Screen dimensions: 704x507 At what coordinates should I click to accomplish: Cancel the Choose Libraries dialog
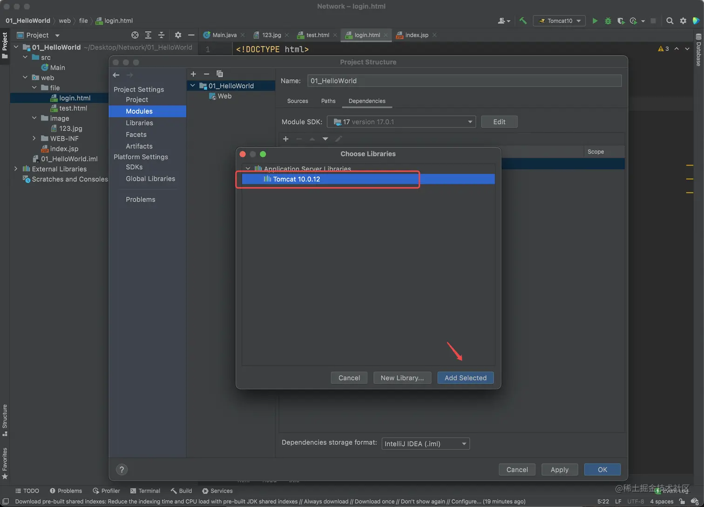(349, 378)
